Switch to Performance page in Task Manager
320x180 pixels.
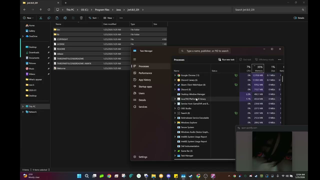[151, 73]
